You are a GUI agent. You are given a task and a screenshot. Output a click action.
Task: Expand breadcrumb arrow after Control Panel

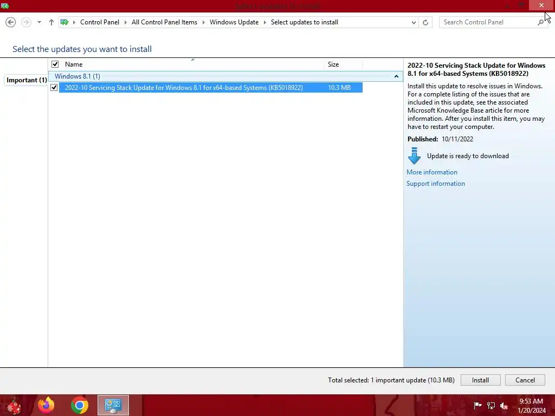point(125,22)
